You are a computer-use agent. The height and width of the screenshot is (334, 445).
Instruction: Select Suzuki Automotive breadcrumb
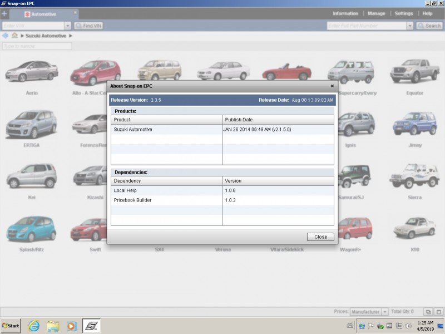coord(46,36)
